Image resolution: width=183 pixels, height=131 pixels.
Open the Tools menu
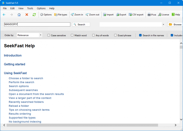coord(30,8)
